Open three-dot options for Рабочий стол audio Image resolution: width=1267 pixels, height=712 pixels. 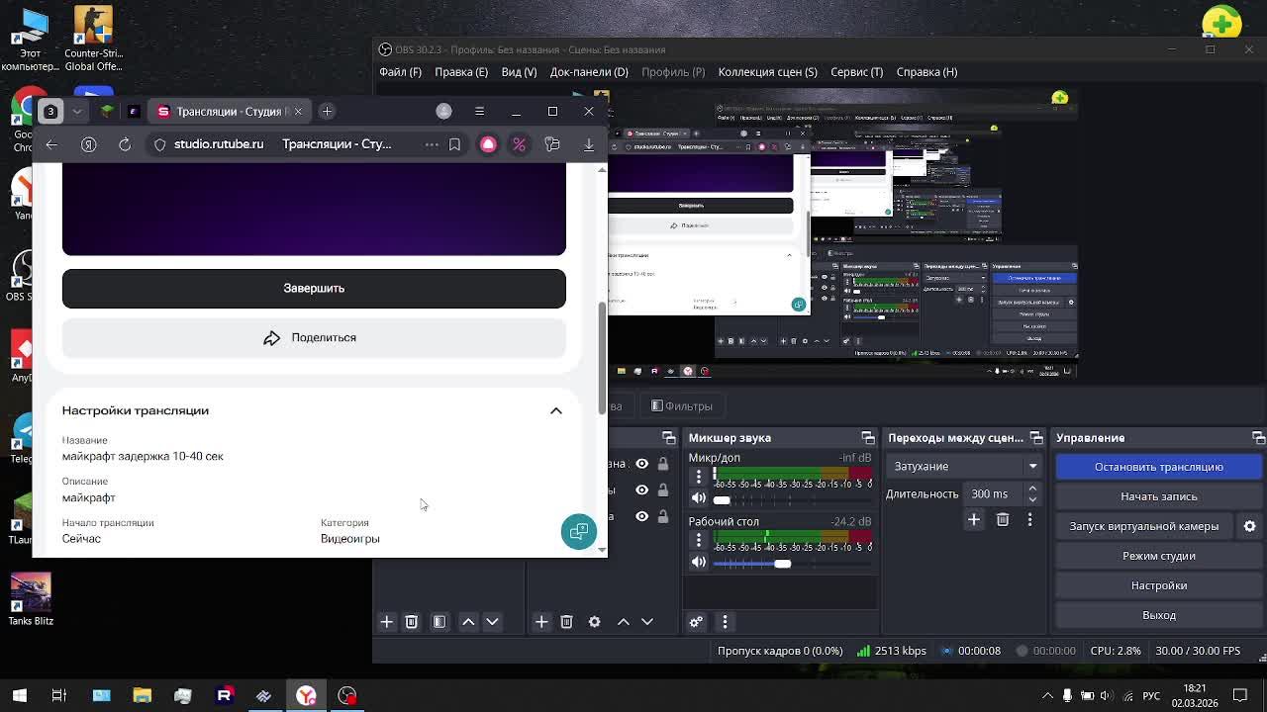tap(699, 540)
